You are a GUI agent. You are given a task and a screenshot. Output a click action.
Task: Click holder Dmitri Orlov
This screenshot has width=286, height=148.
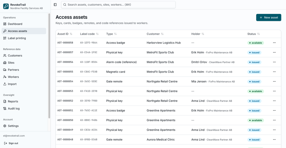pyautogui.click(x=199, y=62)
